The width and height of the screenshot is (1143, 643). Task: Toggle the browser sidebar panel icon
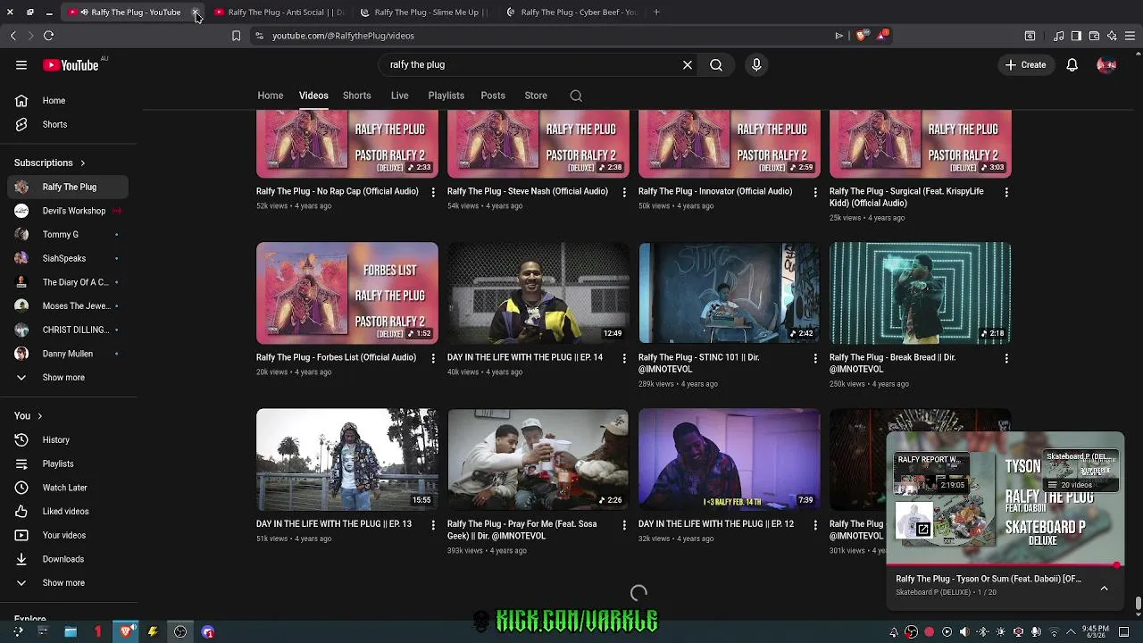tap(1076, 36)
